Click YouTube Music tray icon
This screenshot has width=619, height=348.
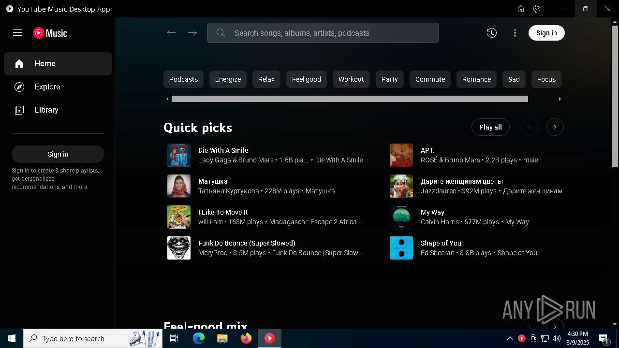(x=522, y=338)
